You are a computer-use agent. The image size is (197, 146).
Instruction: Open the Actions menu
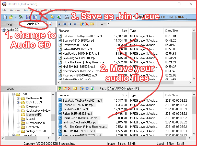tap(15, 10)
